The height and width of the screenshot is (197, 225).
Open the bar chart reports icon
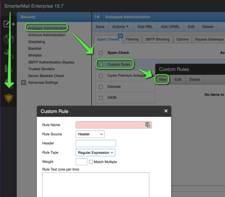click(x=9, y=69)
